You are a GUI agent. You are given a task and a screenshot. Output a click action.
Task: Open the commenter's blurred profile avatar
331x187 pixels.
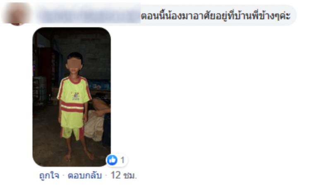(x=16, y=14)
